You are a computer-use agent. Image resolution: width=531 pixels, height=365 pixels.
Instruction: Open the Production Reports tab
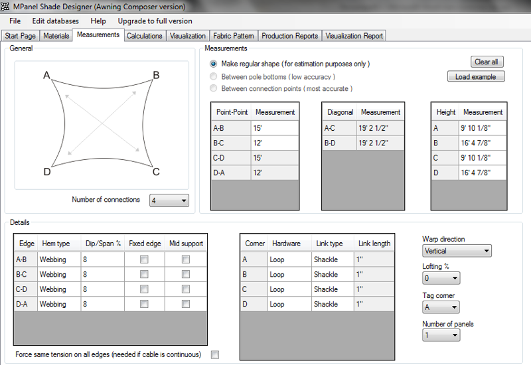[289, 36]
